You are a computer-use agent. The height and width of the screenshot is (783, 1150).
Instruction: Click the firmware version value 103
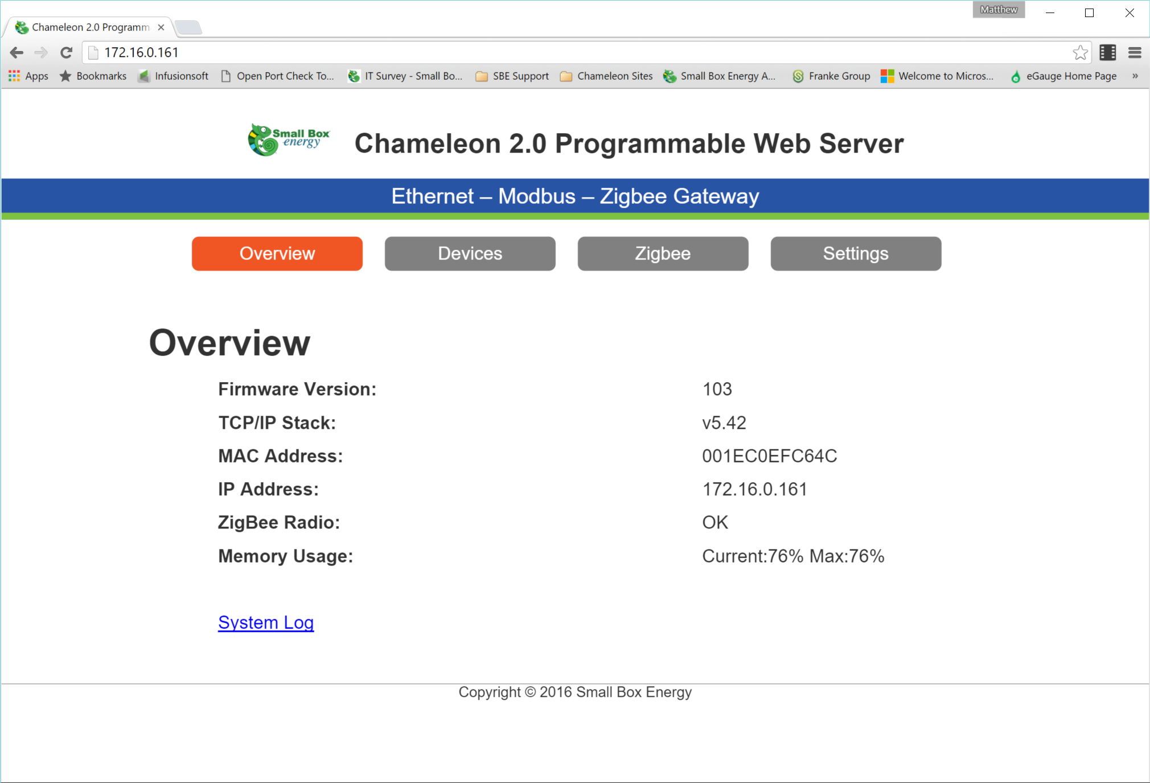click(x=717, y=389)
